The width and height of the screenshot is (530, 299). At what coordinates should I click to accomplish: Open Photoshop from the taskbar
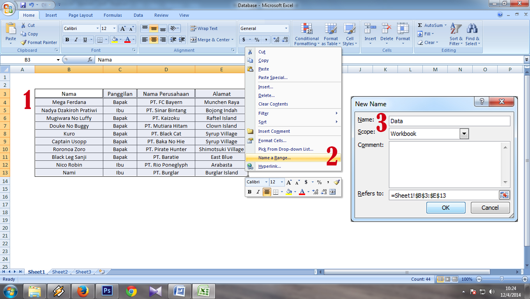(107, 291)
